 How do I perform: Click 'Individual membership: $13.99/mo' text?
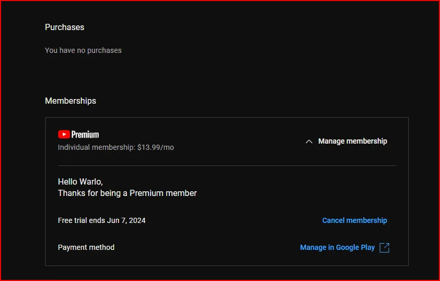[116, 147]
